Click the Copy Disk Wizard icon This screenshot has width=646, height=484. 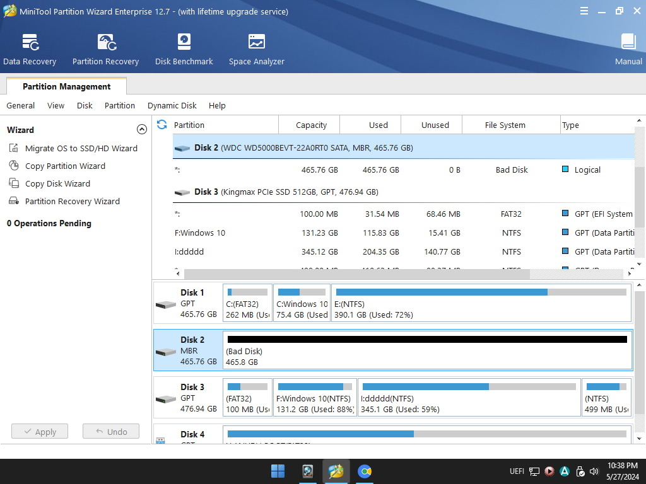14,183
